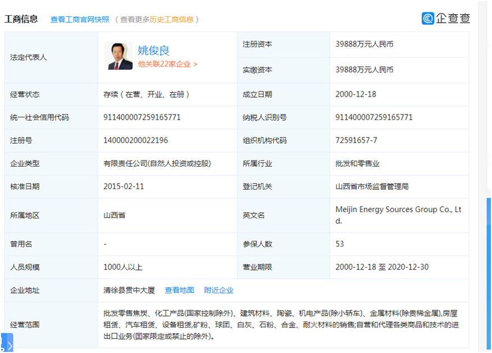
Task: Click the 批发和零售业 industry value
Action: (x=357, y=163)
